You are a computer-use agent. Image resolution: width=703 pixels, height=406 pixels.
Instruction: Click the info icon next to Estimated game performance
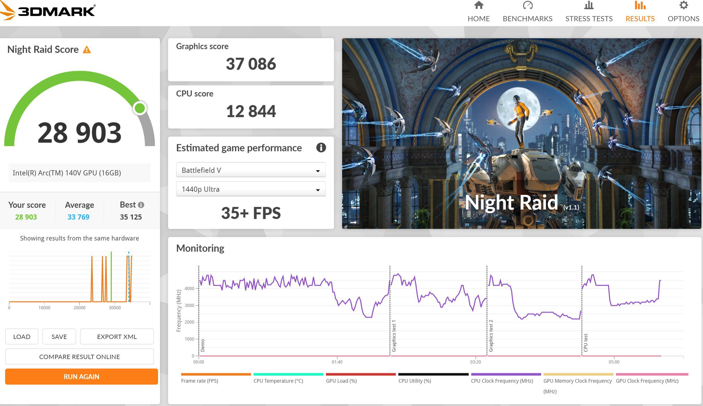coord(322,148)
